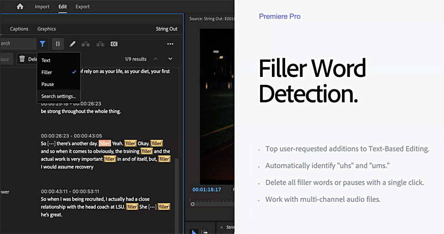444x234 pixels.
Task: Click the Source monitor video preview
Action: tap(217, 106)
